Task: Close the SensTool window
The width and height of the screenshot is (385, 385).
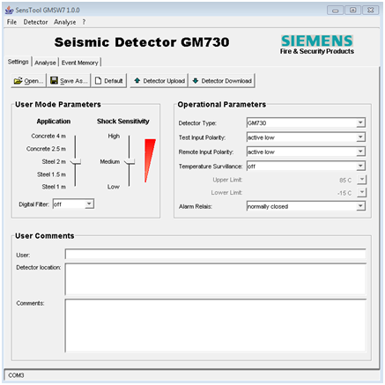Action: tap(371, 11)
